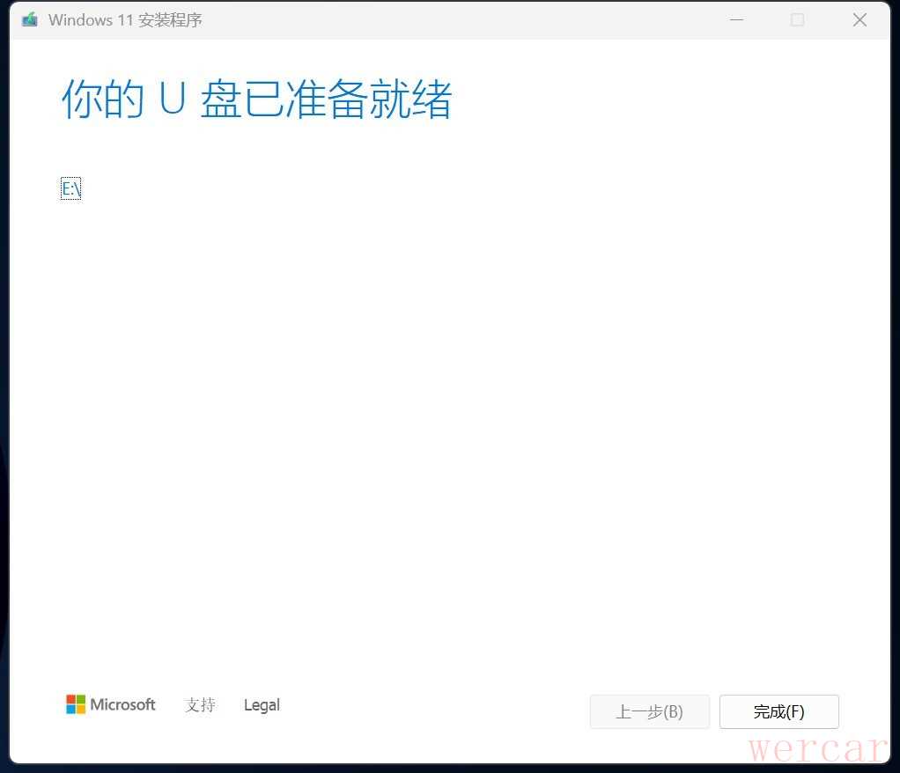
Task: Click the yellow square of Microsoft logo
Action: (x=81, y=710)
